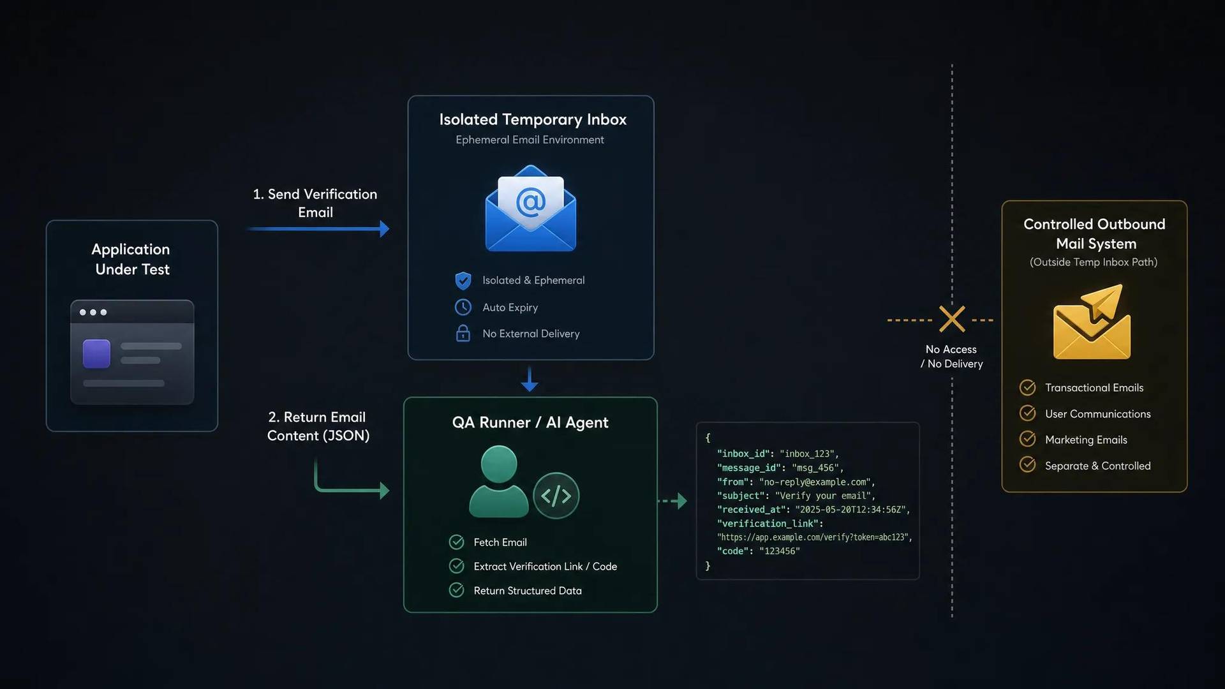The height and width of the screenshot is (689, 1225).
Task: Click the Auto Expiry text
Action: click(x=510, y=307)
